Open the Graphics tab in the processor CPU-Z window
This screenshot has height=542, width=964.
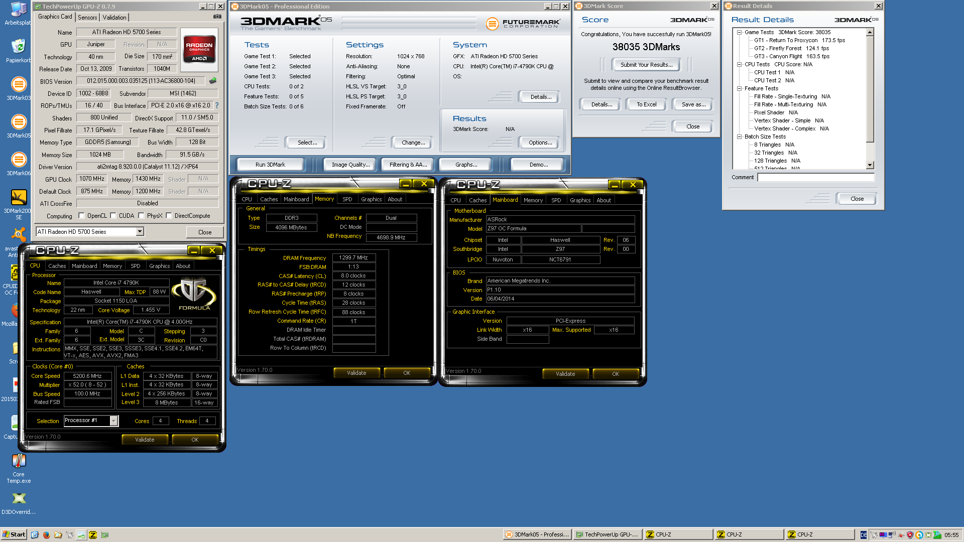tap(159, 266)
